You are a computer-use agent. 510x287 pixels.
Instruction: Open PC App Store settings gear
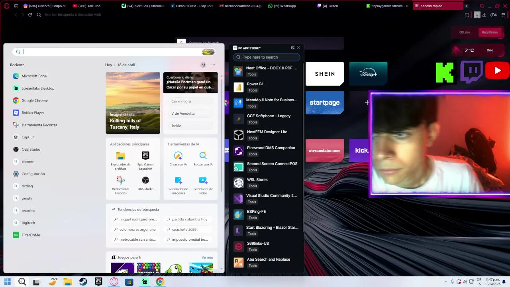[x=292, y=48]
